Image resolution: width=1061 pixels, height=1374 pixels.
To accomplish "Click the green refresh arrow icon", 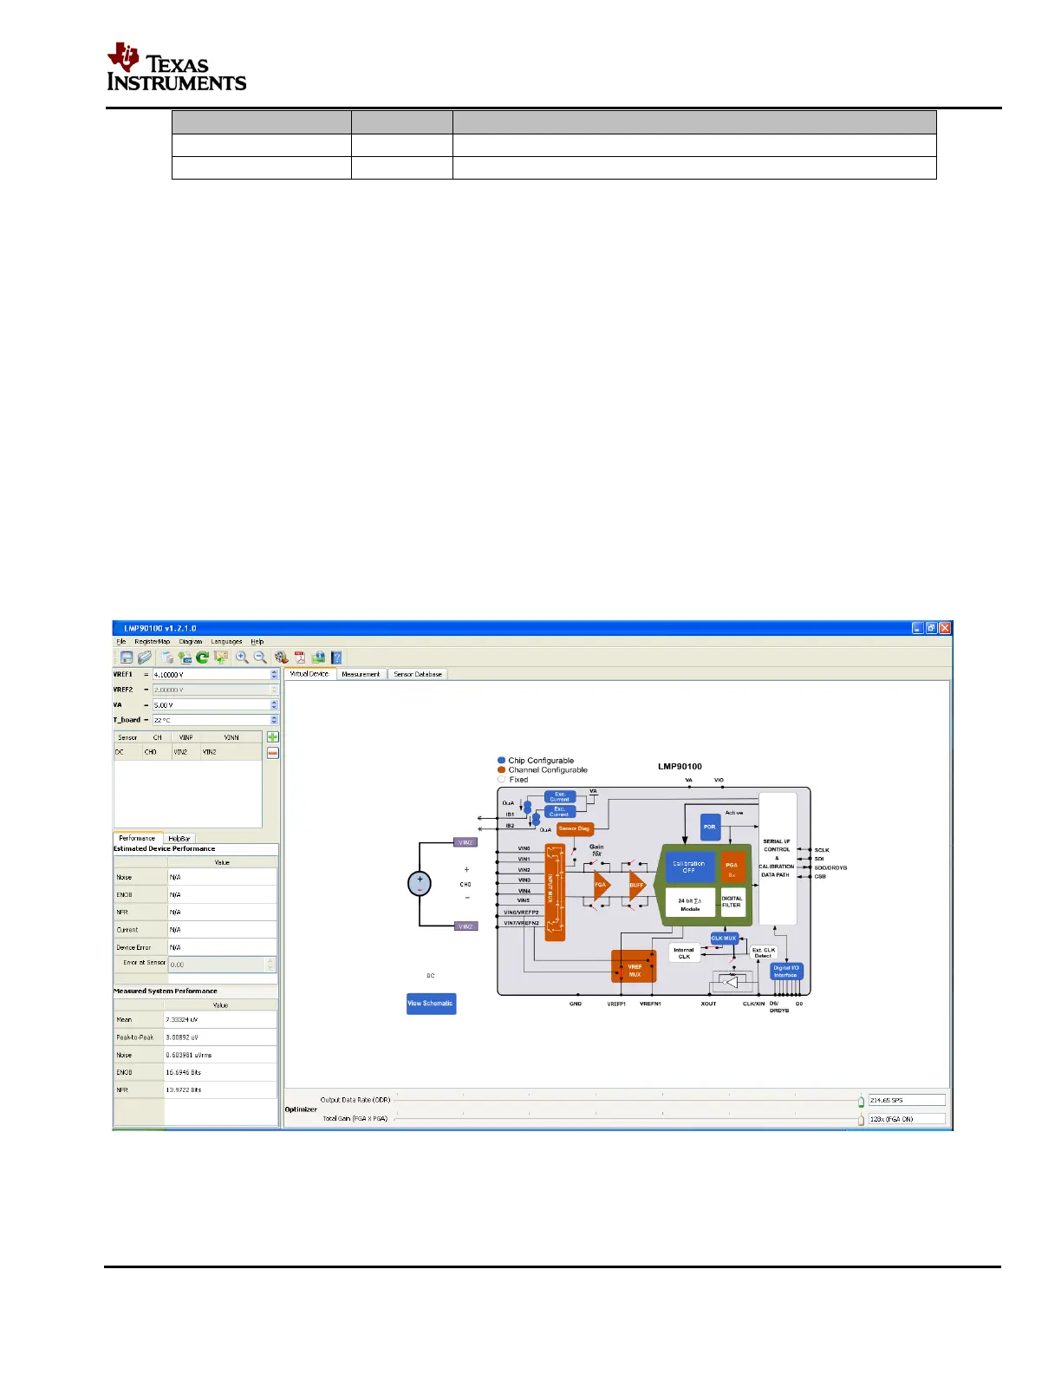I will pyautogui.click(x=202, y=658).
